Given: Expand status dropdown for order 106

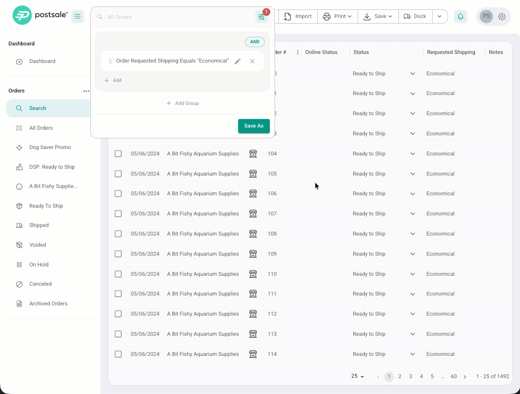Looking at the screenshot, I should pyautogui.click(x=412, y=194).
